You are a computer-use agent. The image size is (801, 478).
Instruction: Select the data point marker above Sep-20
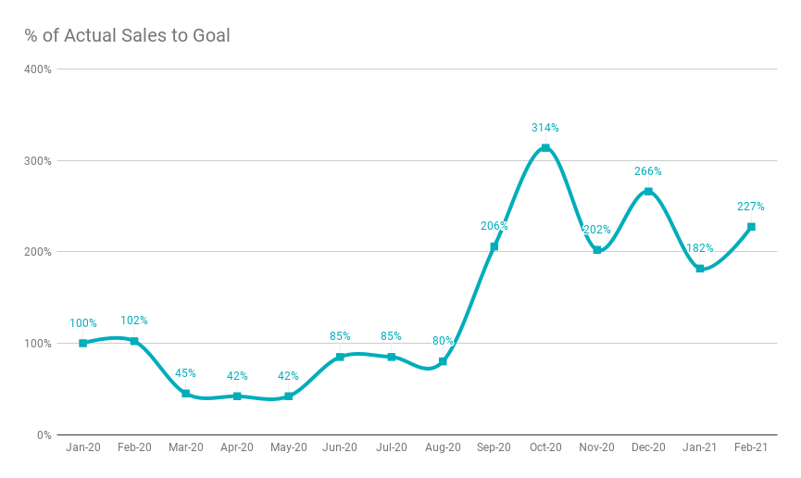(494, 246)
